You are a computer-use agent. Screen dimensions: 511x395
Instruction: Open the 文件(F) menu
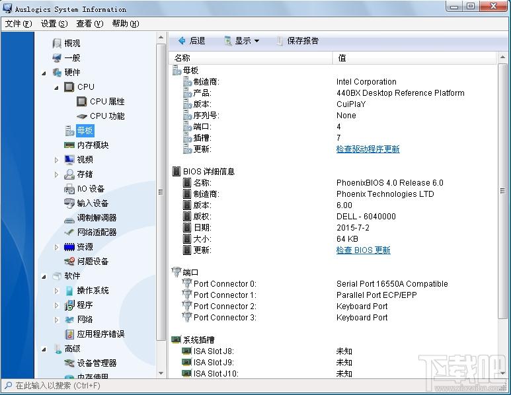19,24
